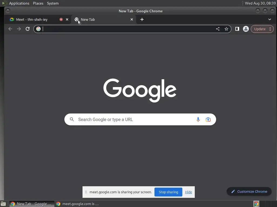This screenshot has width=277, height=207.
Task: Switch to the meet.google.com is taskbar window
Action: pyautogui.click(x=78, y=204)
